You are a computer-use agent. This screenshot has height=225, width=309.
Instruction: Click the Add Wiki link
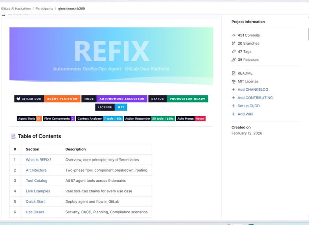[245, 114]
